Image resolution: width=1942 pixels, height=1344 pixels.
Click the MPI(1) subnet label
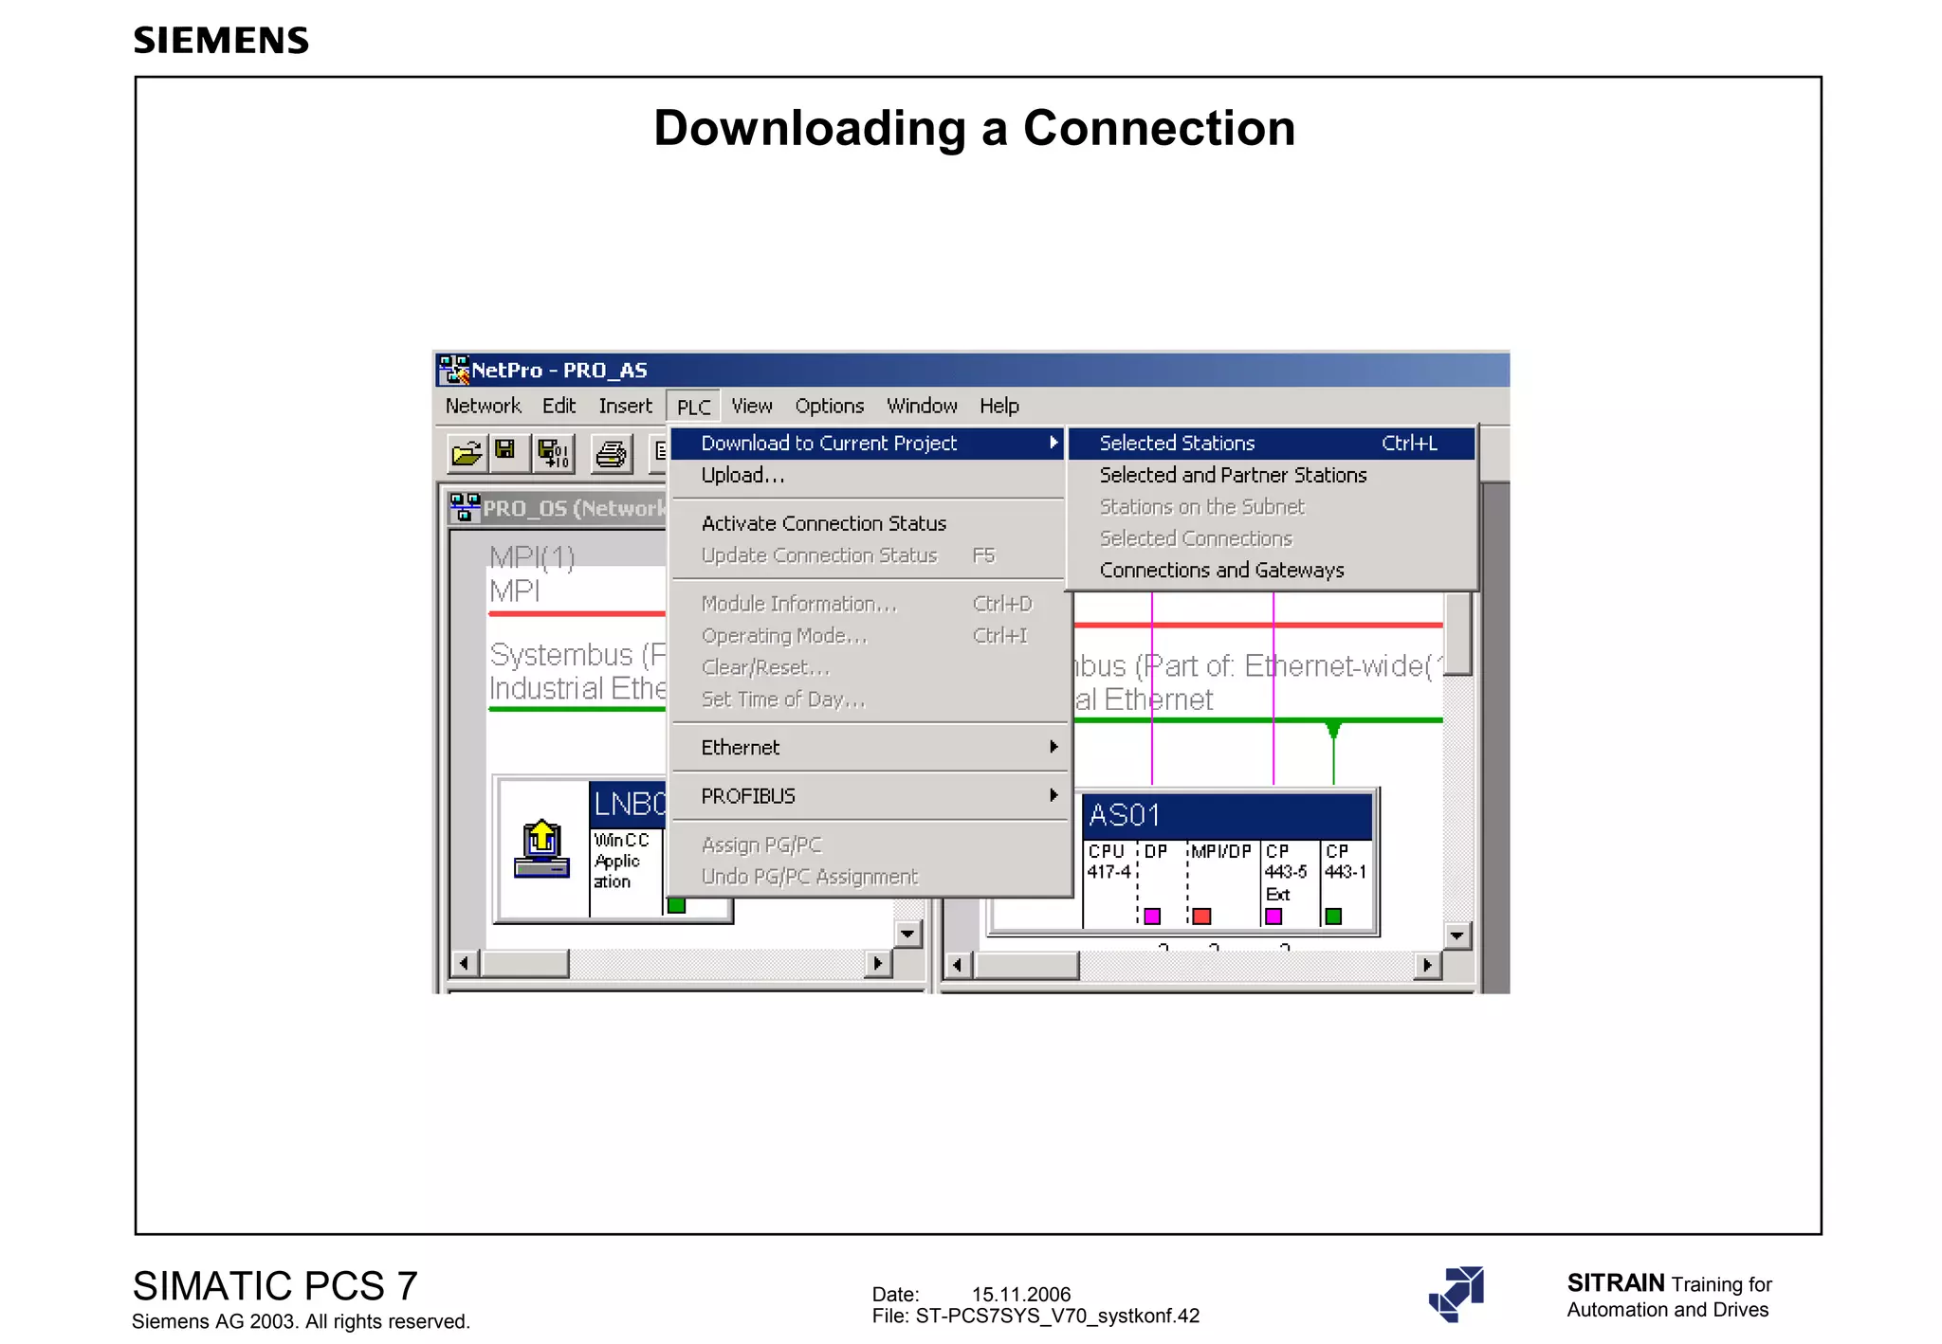532,557
